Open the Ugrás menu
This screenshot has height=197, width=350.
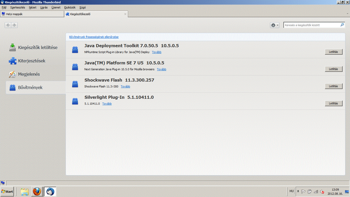44,7
